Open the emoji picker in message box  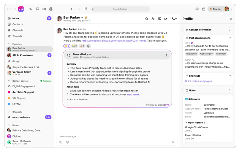coord(67,142)
